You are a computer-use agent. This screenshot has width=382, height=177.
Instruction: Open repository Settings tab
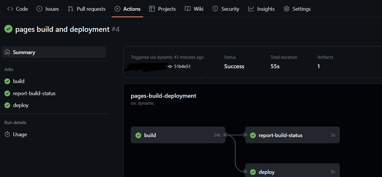297,9
